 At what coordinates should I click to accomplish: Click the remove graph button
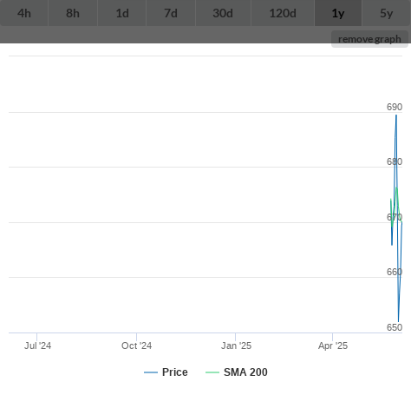(369, 39)
